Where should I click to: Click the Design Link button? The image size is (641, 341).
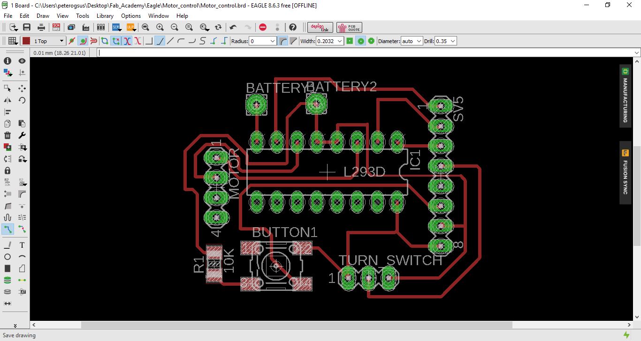(320, 27)
